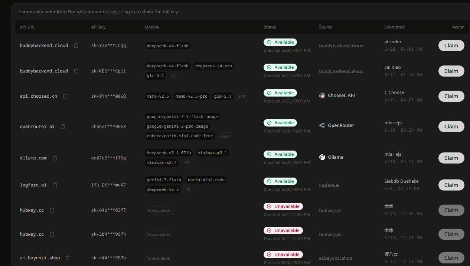Expand the +5 more models badge
This screenshot has height=266, width=470.
(x=188, y=190)
